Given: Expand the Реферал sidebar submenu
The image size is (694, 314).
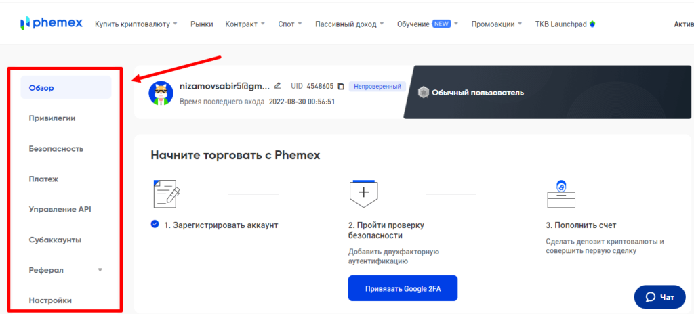Looking at the screenshot, I should coord(100,270).
